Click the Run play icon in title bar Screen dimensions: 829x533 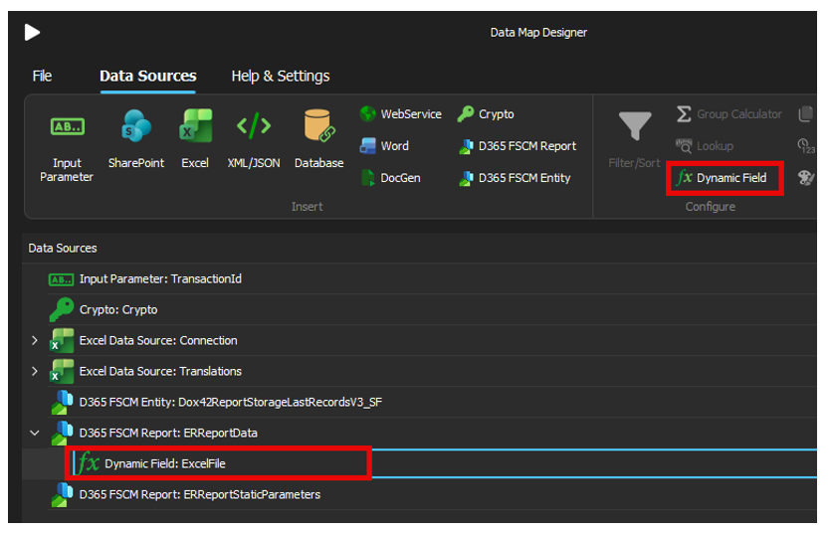tap(32, 32)
